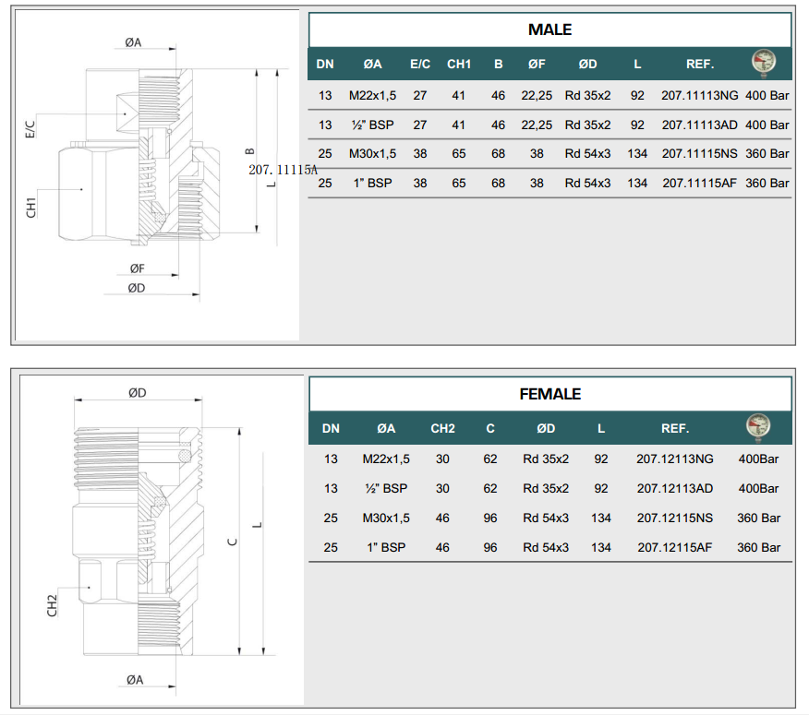
Task: Select reference code 207.11113NG
Action: (x=700, y=95)
